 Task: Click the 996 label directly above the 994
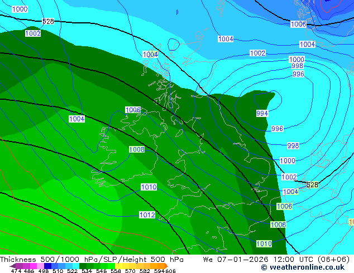tap(298, 74)
